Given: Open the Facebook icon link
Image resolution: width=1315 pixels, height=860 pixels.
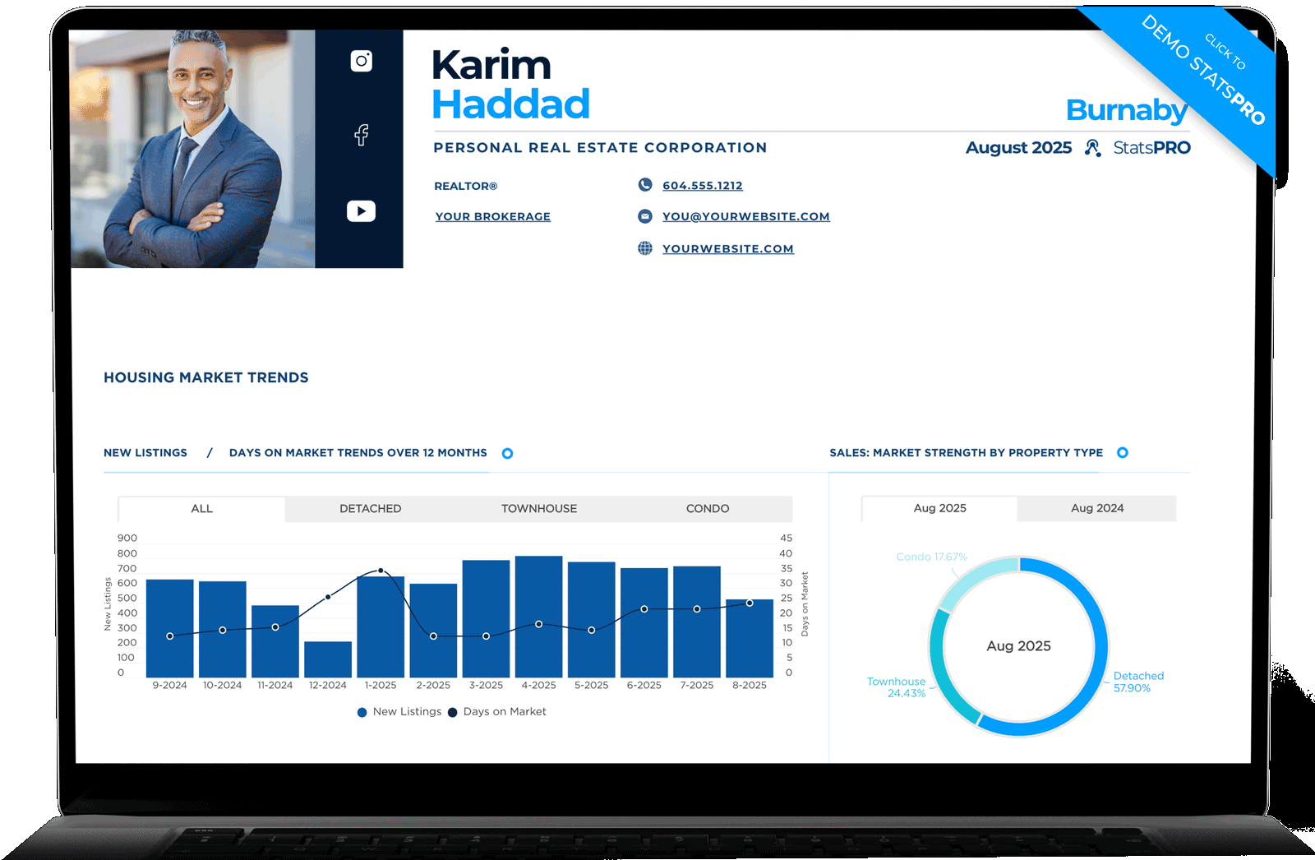Looking at the screenshot, I should 361,135.
